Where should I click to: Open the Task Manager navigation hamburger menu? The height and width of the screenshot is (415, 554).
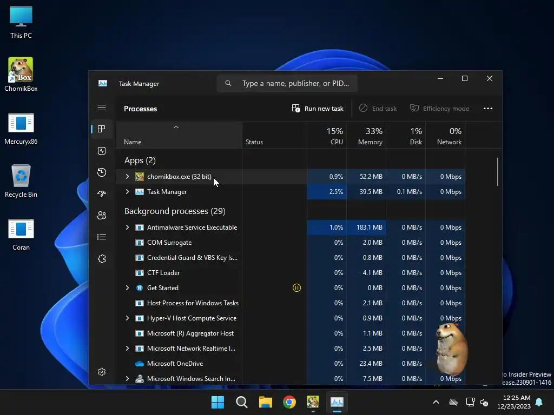[x=102, y=108]
